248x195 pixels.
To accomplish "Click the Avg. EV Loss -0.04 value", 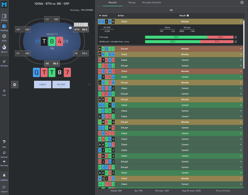I will 191,191.
